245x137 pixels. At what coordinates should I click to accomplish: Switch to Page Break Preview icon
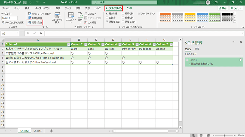click(208, 135)
